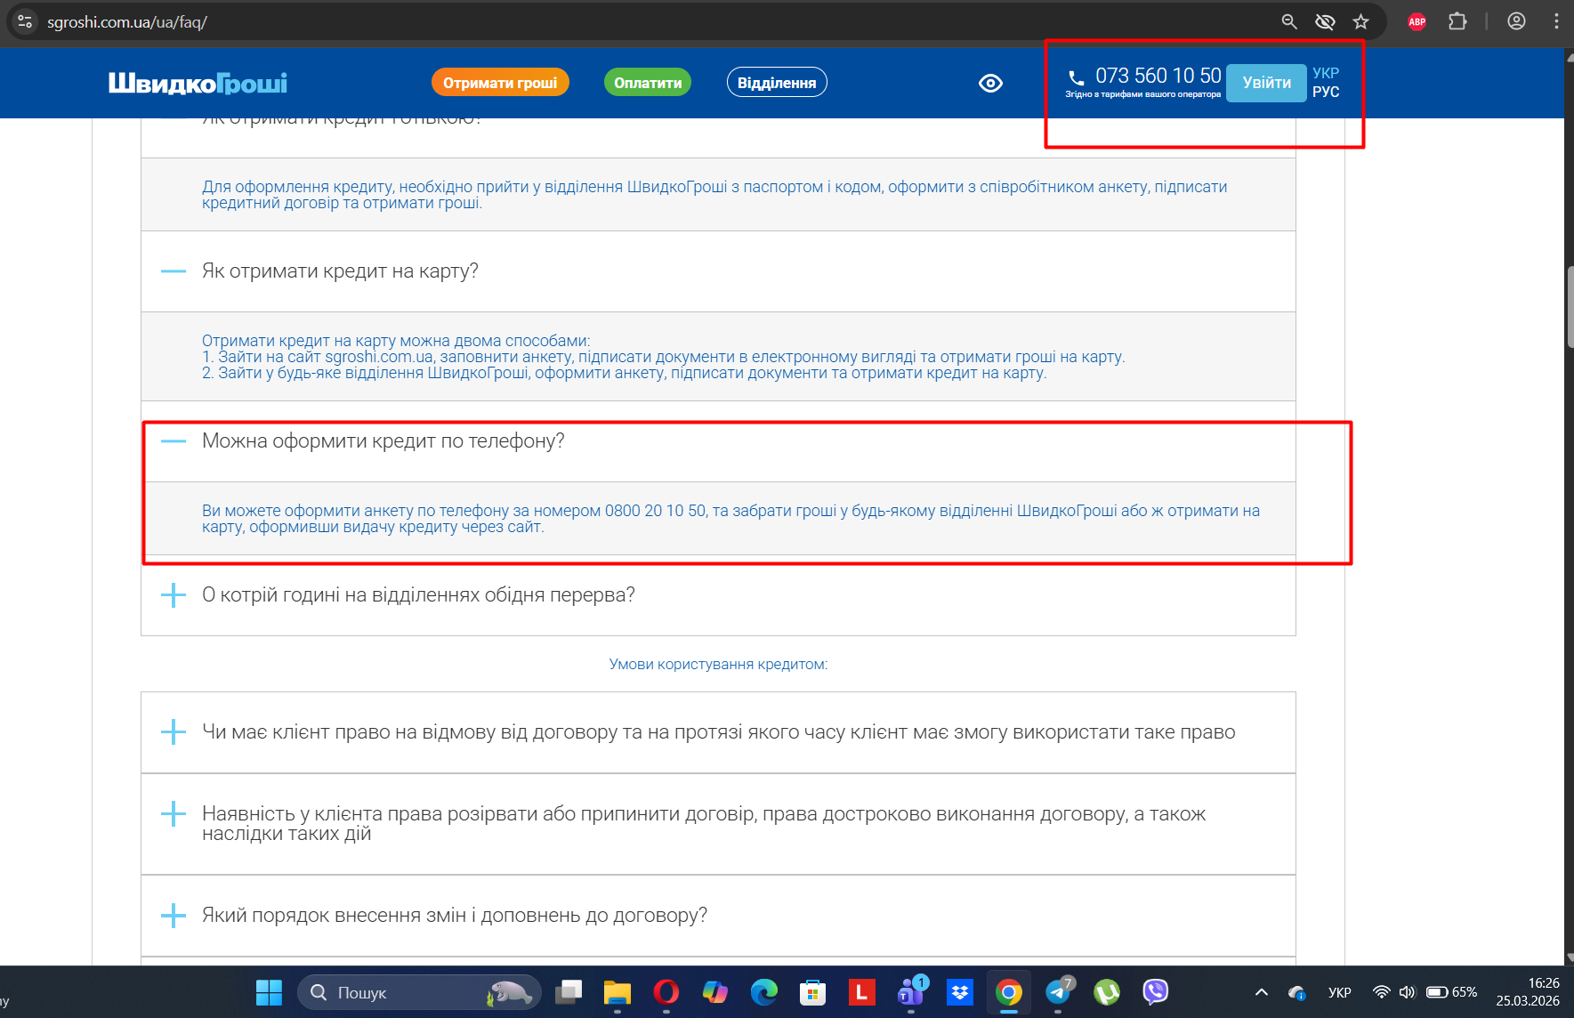Open uTorrent from taskbar
1574x1018 pixels.
pos(1107,992)
